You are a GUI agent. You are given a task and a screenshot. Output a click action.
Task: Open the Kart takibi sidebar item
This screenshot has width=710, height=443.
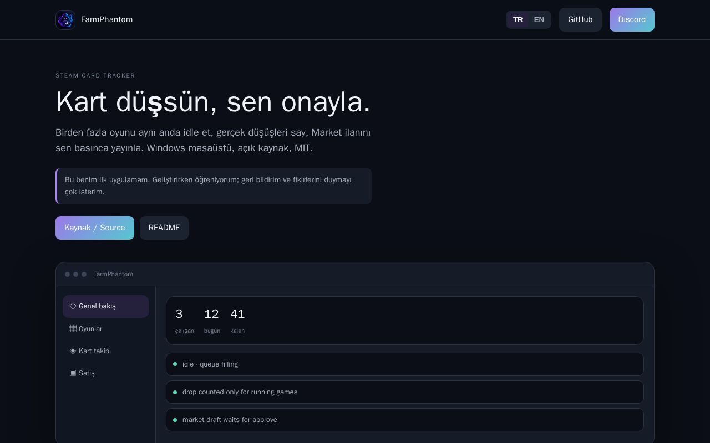(105, 351)
